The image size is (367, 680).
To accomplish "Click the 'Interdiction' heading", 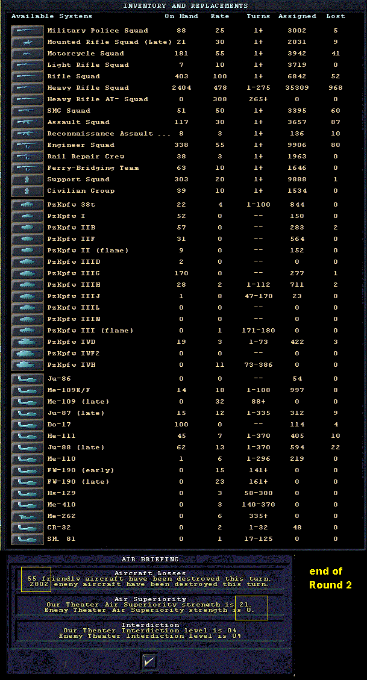I will point(150,625).
